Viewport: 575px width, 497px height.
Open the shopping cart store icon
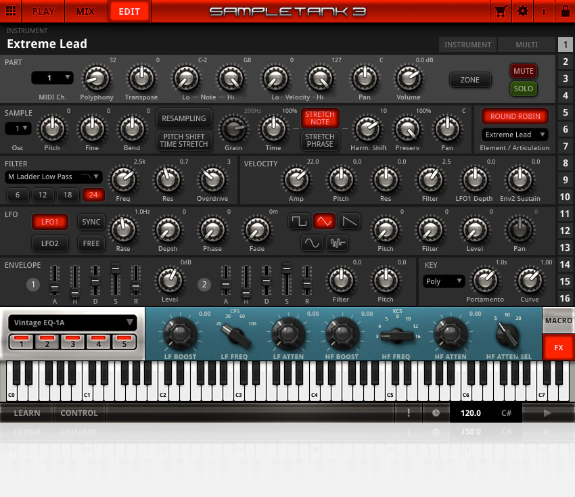(x=501, y=11)
